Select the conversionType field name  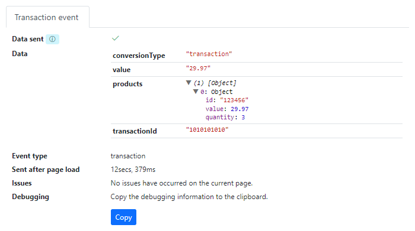tap(139, 56)
